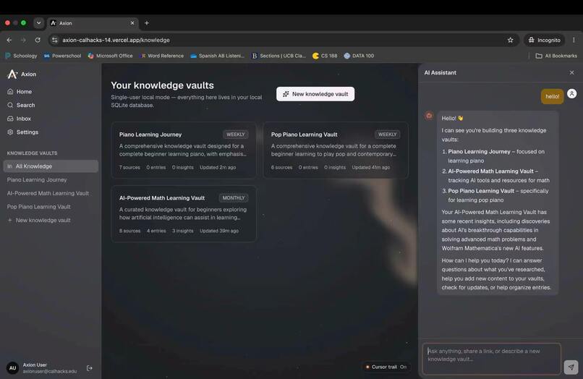The image size is (583, 379).
Task: Click the user avatar beside hello message
Action: (x=572, y=94)
